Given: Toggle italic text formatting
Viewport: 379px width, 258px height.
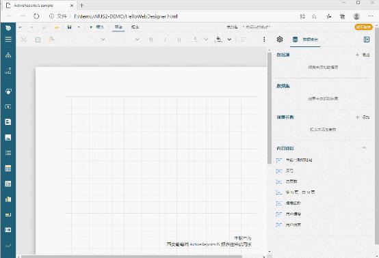Looking at the screenshot, I should coord(166,40).
